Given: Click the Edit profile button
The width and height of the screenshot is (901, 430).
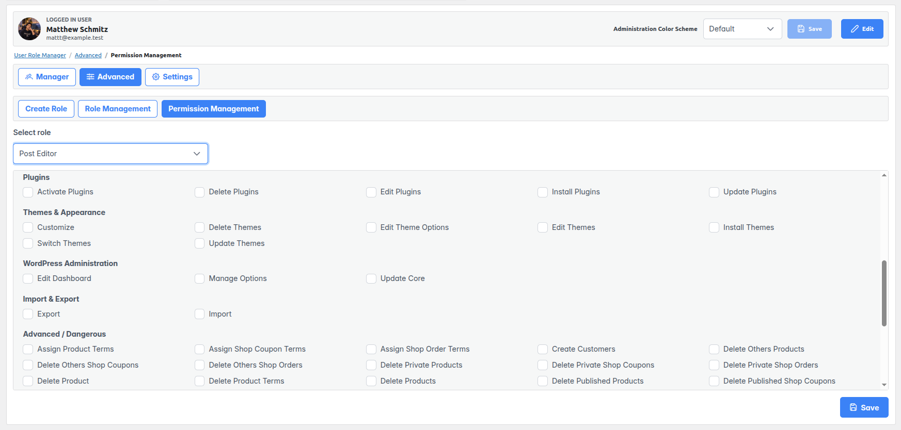Looking at the screenshot, I should [862, 29].
